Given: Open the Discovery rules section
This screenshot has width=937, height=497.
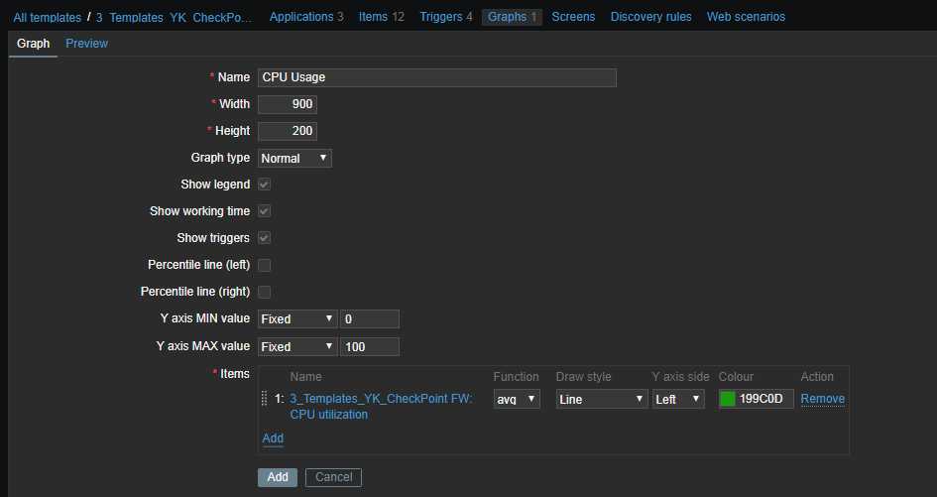Looking at the screenshot, I should pos(650,17).
